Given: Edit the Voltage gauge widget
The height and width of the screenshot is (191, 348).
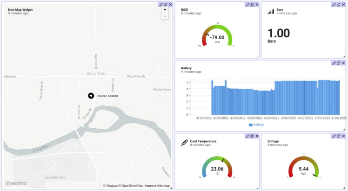Looking at the screenshot, I should tap(334, 136).
